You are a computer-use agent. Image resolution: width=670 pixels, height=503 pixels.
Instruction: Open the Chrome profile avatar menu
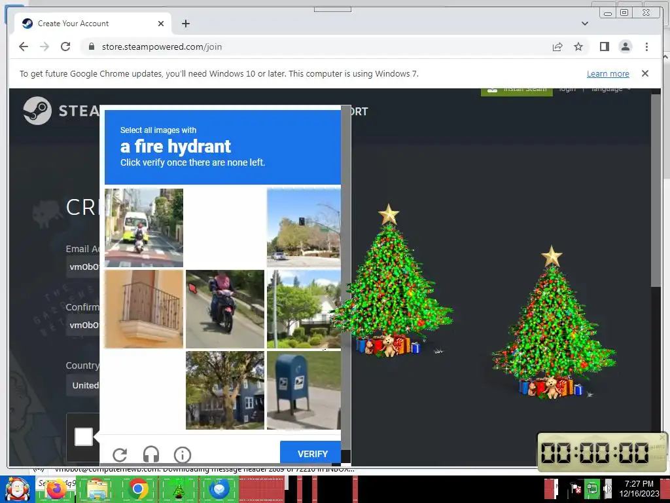coord(625,47)
